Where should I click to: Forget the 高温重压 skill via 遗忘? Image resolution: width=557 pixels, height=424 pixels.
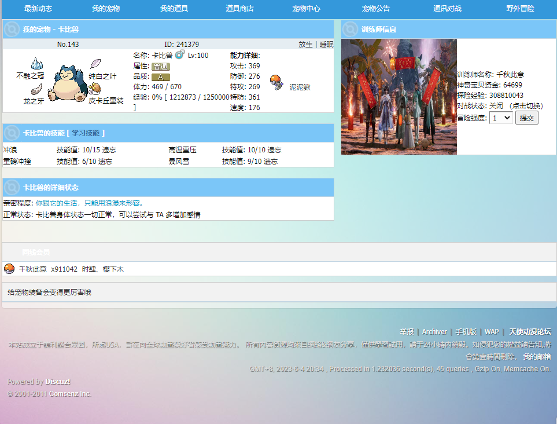[x=274, y=150]
